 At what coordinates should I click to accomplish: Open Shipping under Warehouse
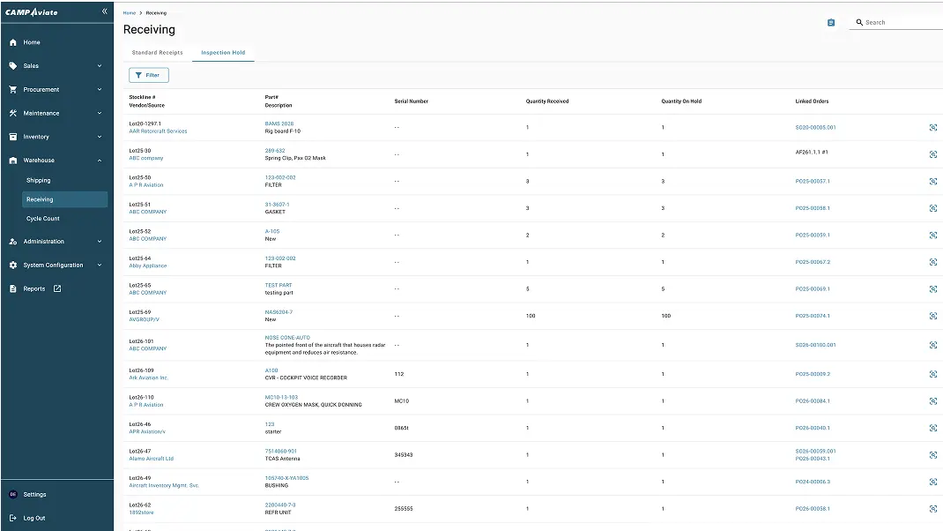click(x=39, y=181)
